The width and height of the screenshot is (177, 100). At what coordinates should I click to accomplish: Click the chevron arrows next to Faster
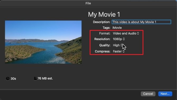[124, 51]
